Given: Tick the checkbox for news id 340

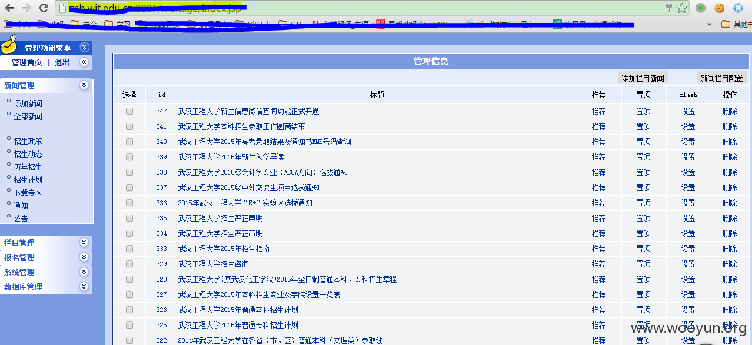Looking at the screenshot, I should 129,142.
